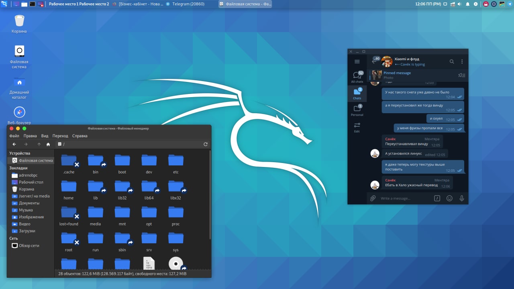Viewport: 514px width, 289px height.
Task: Open the chat options three-dot menu
Action: [x=462, y=61]
